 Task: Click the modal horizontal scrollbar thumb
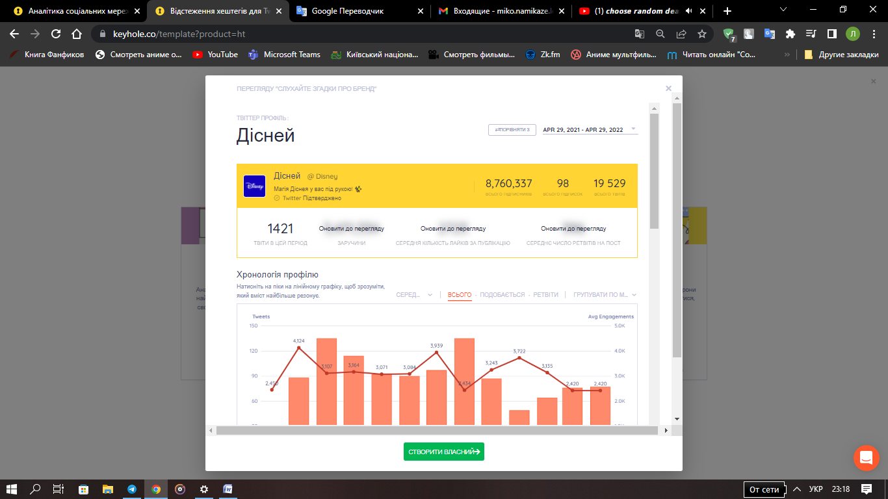coord(436,430)
